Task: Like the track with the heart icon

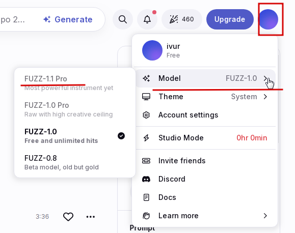Action: tap(68, 217)
